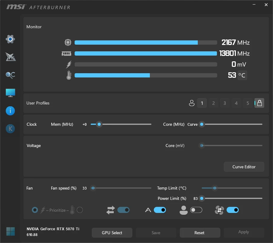Click the '13801 MHz' memory clock reading
Image resolution: width=273 pixels, height=243 pixels.
pyautogui.click(x=234, y=53)
